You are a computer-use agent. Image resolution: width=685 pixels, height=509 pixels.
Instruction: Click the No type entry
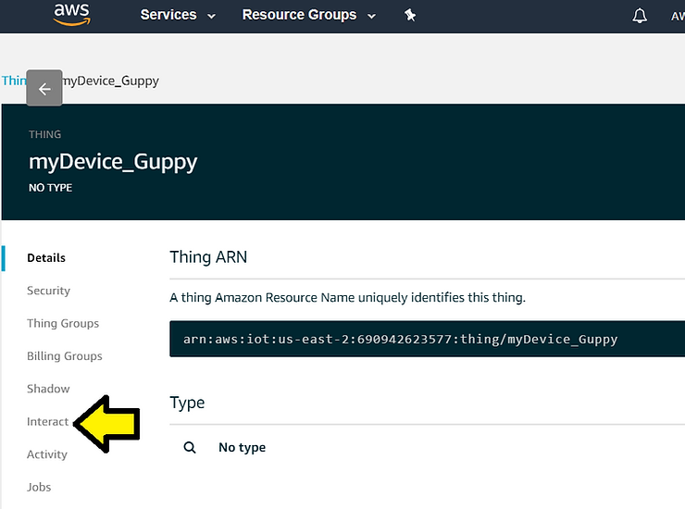tap(242, 447)
